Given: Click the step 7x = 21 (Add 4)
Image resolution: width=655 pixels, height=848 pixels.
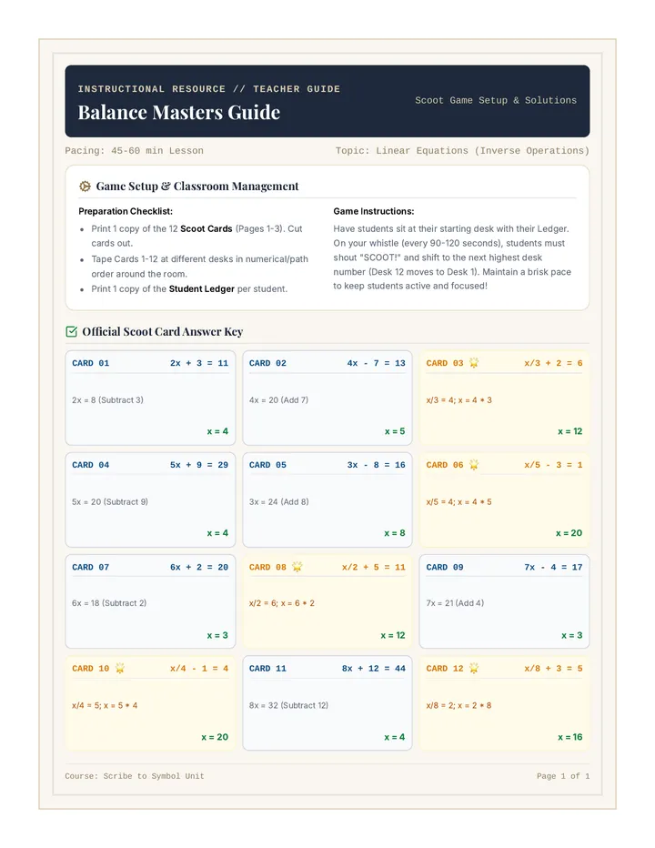Looking at the screenshot, I should coord(455,603).
